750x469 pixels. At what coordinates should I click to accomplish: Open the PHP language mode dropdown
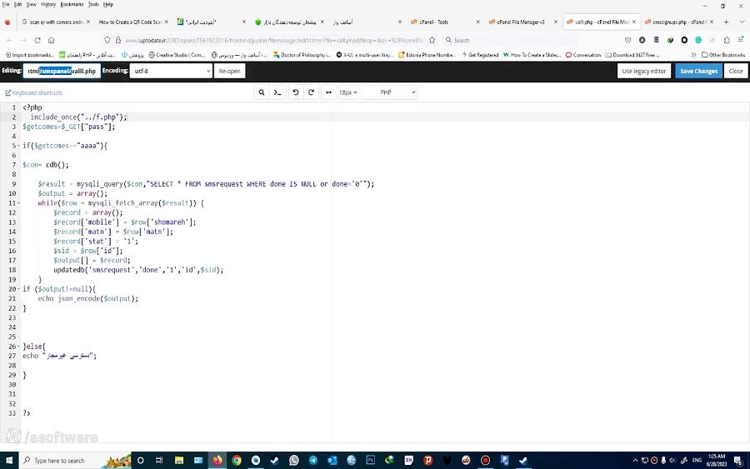point(389,92)
